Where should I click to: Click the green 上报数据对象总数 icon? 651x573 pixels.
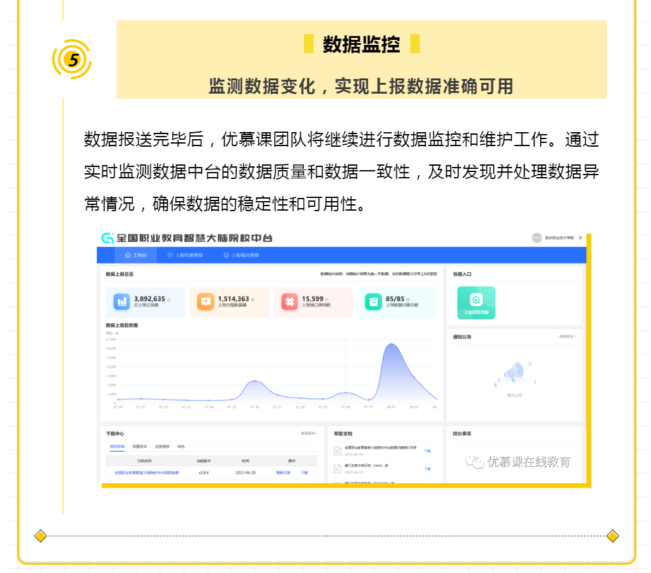[373, 302]
